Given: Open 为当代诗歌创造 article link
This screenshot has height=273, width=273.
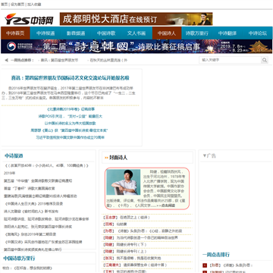Looking at the screenshot, I should [x=147, y=238].
